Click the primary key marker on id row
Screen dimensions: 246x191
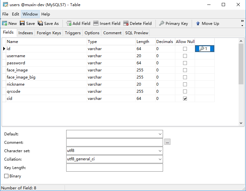point(205,49)
